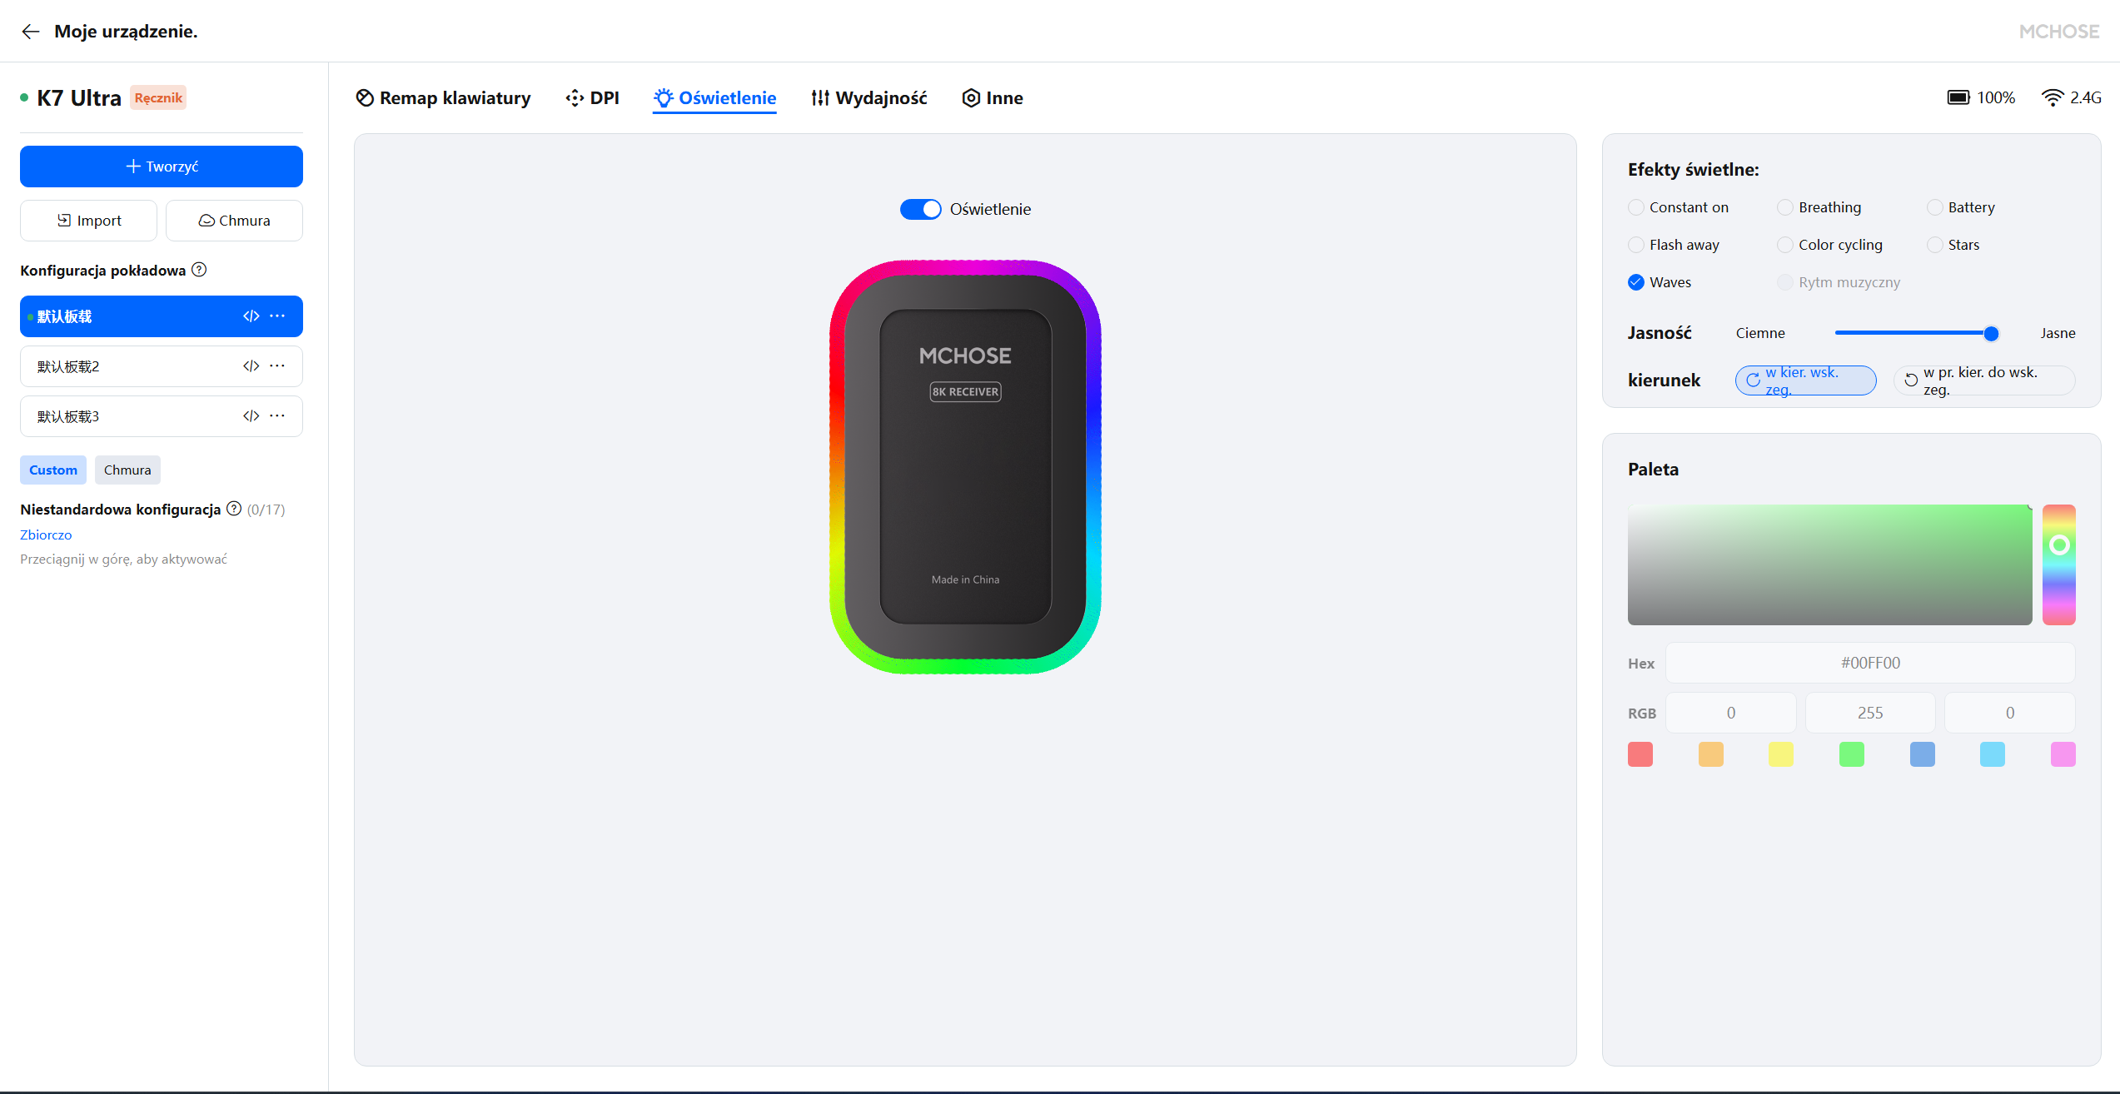Click help icon beside Niestandardowa konfiguracja
The height and width of the screenshot is (1094, 2120).
coord(234,509)
